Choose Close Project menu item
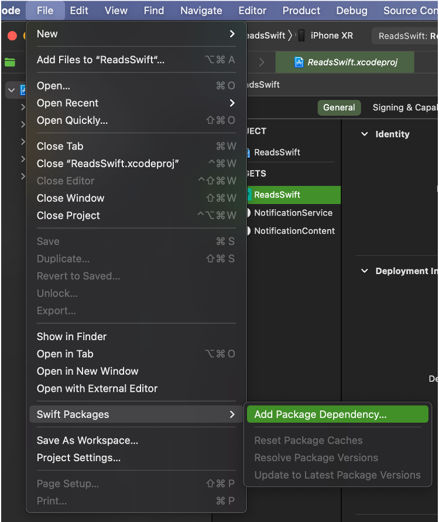Viewport: 439px width, 522px height. pyautogui.click(x=136, y=216)
